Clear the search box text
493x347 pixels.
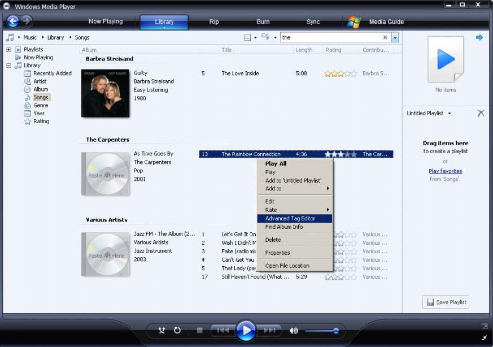coord(385,37)
